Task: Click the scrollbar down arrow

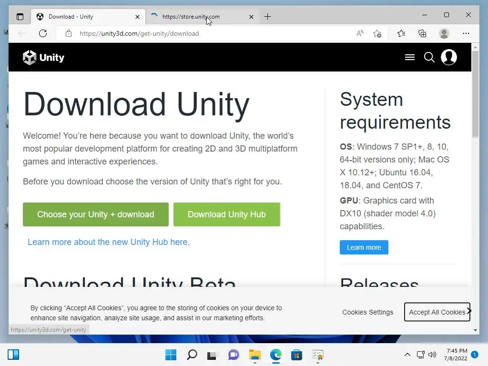Action: [475, 330]
